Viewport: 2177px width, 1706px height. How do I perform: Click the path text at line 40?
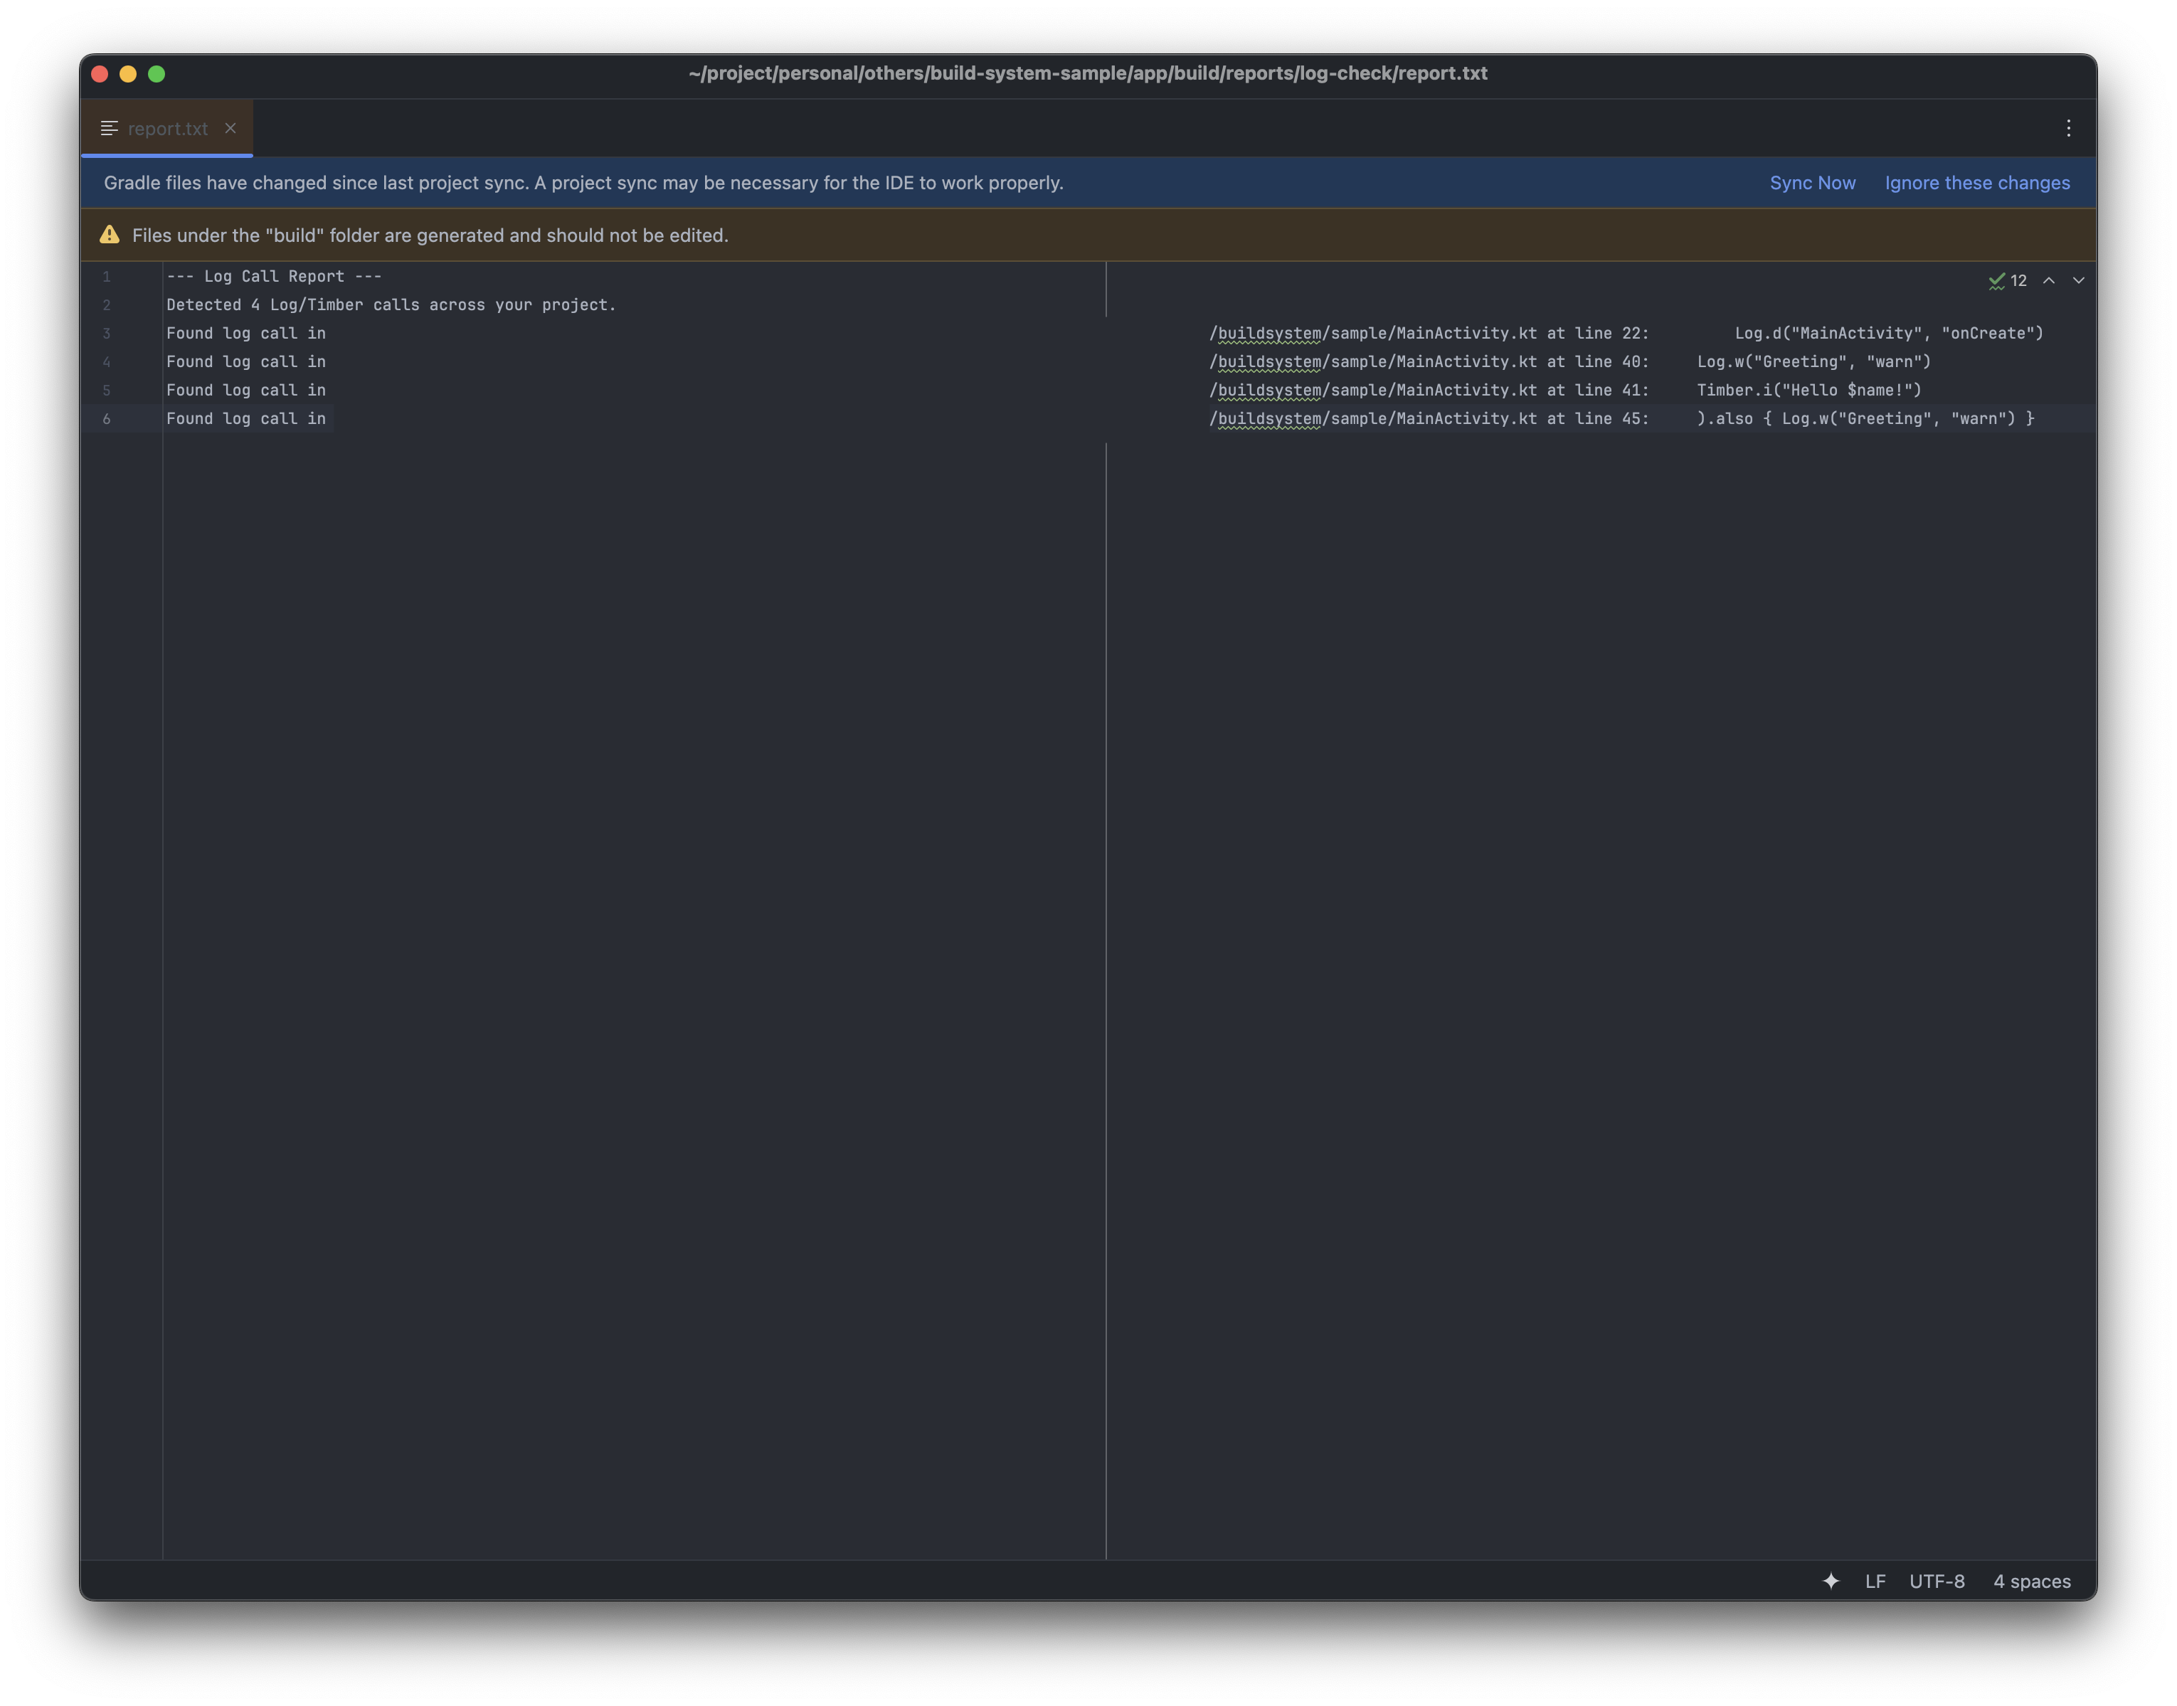[x=1429, y=361]
